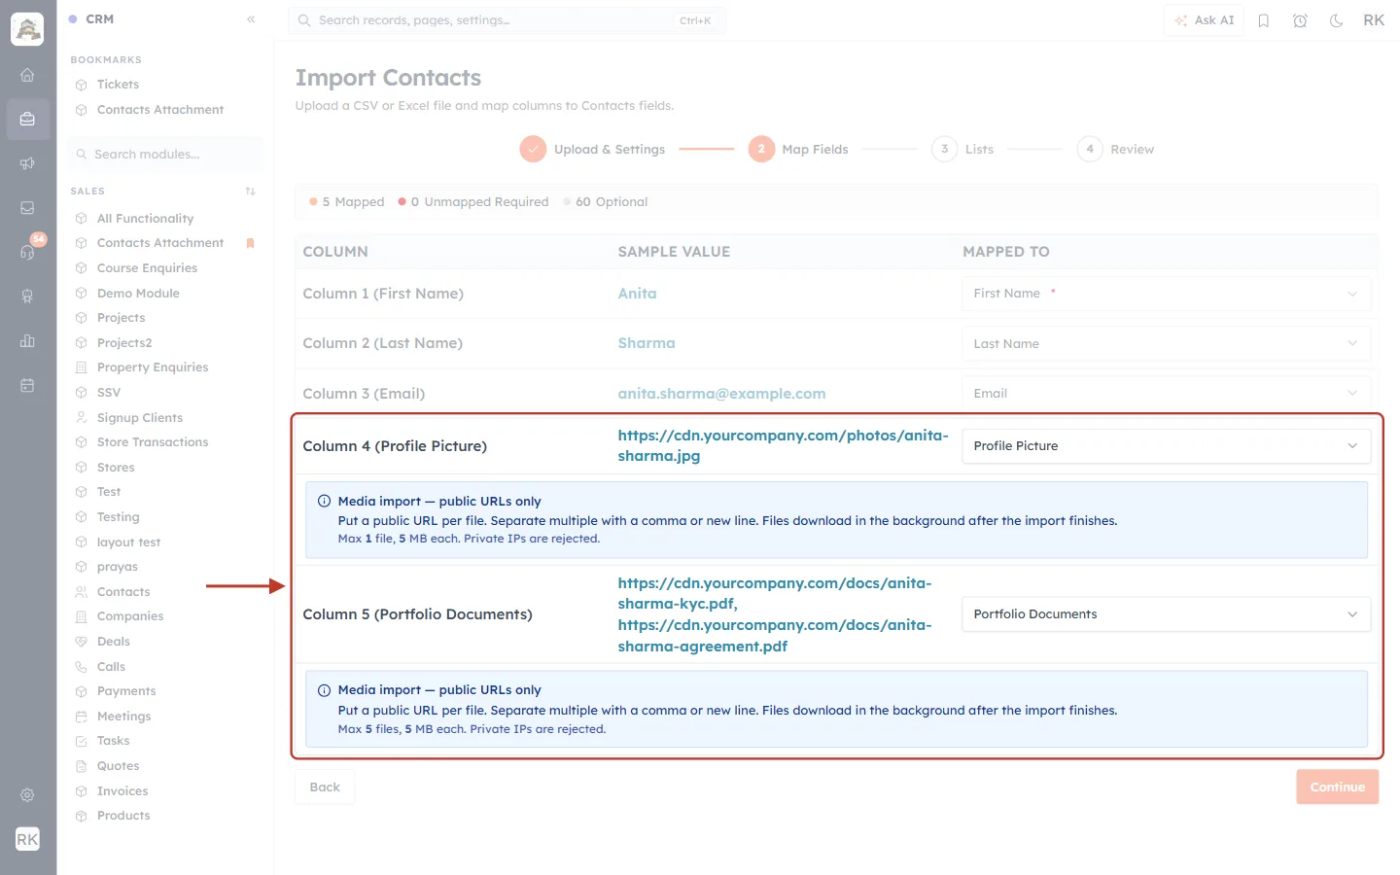Open Course Enquiries module
1400x875 pixels.
point(147,268)
